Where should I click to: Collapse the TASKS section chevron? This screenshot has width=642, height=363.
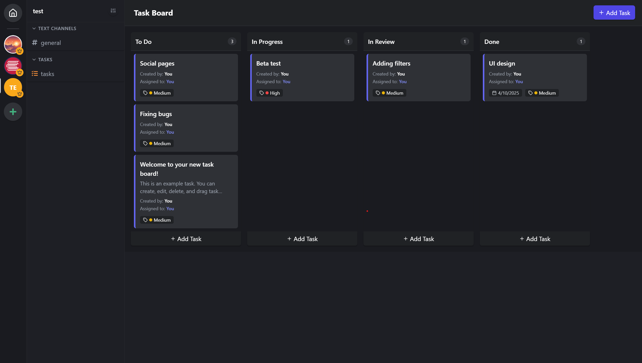tap(34, 59)
